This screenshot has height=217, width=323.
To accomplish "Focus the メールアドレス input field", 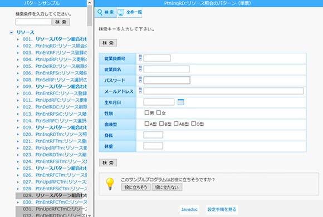I will [223, 91].
